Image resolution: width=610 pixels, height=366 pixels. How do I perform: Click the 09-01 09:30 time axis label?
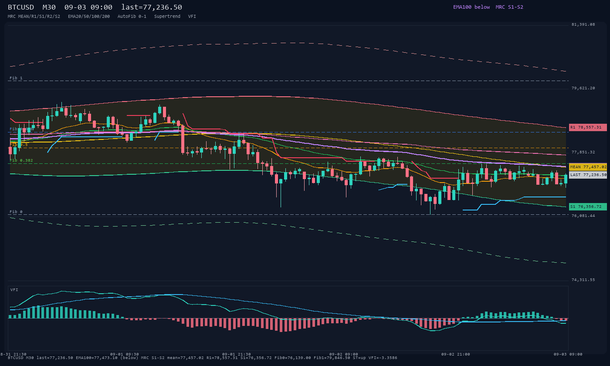pos(125,354)
